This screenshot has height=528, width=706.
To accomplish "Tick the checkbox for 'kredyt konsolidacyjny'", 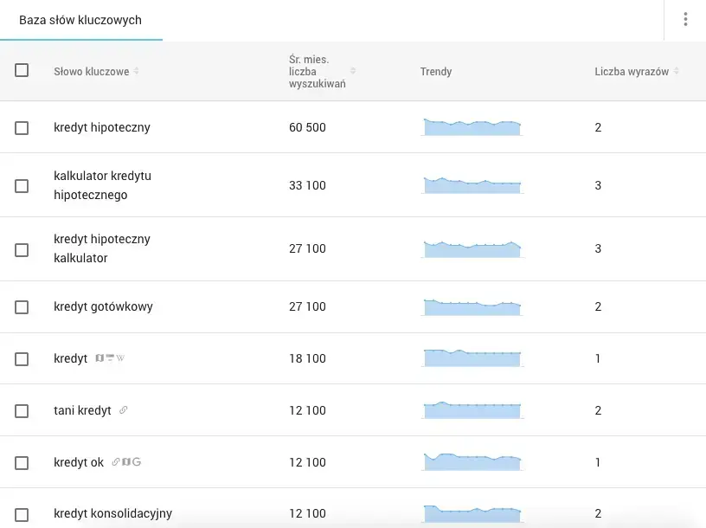I will (x=22, y=514).
